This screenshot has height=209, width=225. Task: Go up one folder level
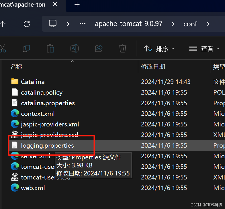coord(3,24)
